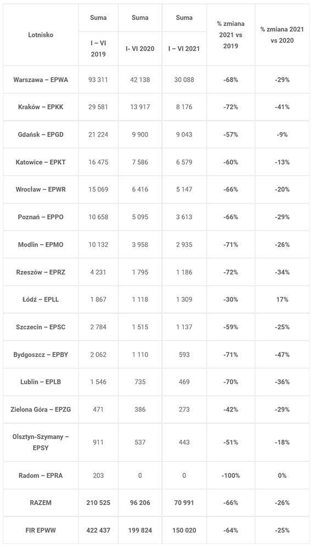Click the Olsztyn-Szymany – EPSY cell

41,442
